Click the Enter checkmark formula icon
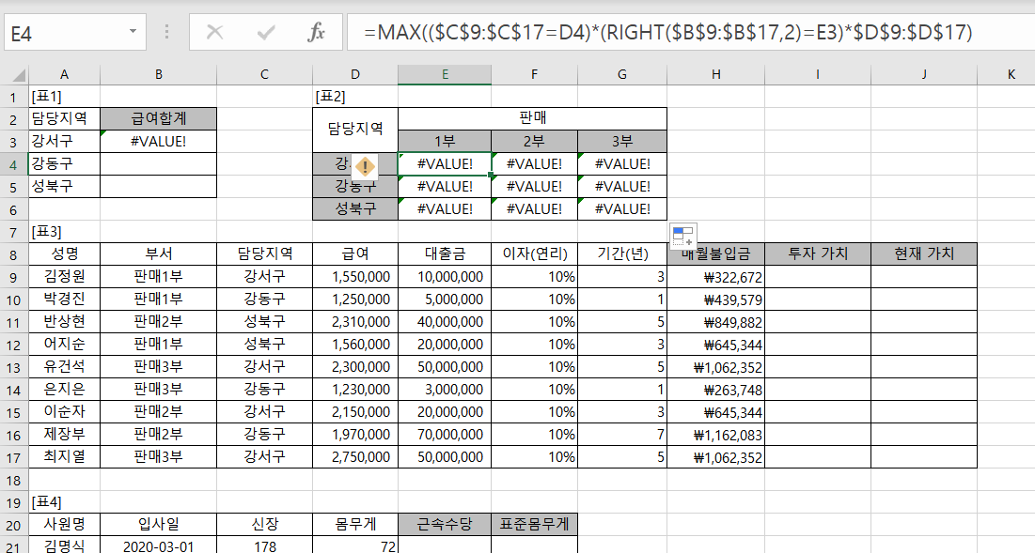 [x=266, y=33]
